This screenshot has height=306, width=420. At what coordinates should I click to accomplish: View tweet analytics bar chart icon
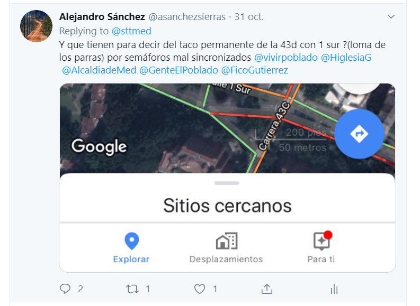(x=334, y=289)
